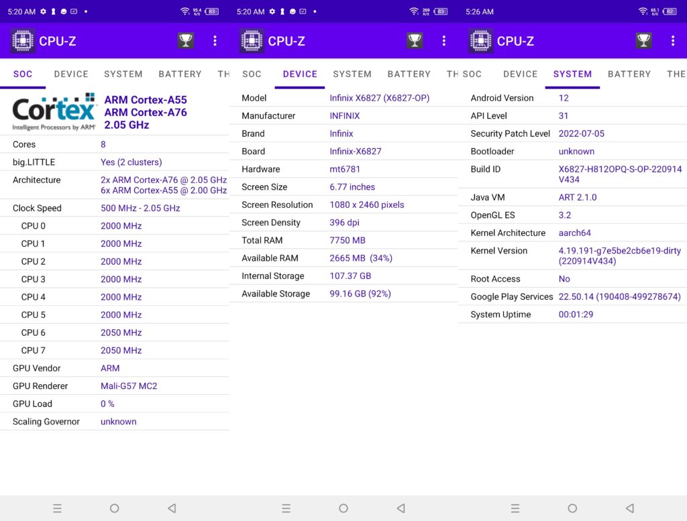Tap back triangle button in left screen
This screenshot has width=687, height=521.
pos(172,508)
